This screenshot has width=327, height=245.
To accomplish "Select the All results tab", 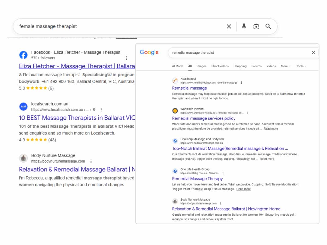I will [190, 66].
